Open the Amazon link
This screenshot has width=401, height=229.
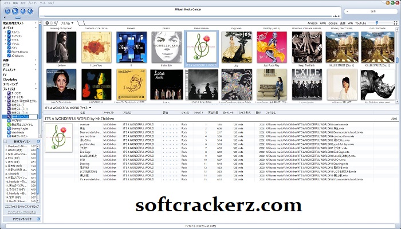point(312,23)
